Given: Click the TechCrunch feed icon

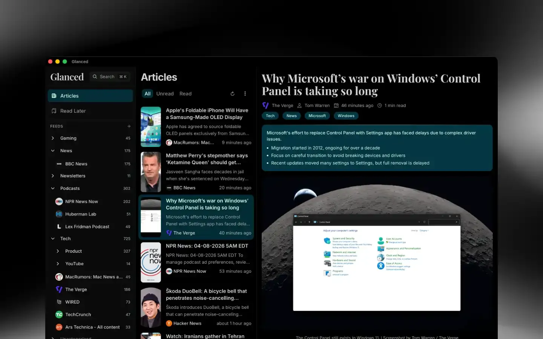Looking at the screenshot, I should pyautogui.click(x=59, y=315).
